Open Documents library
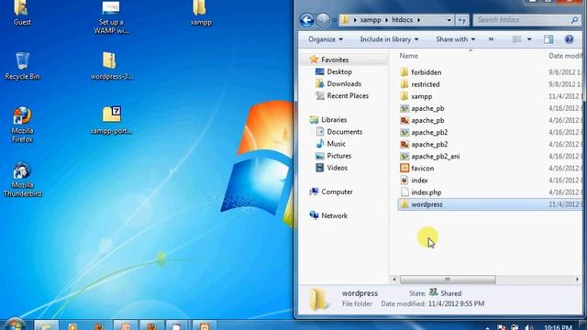The width and height of the screenshot is (587, 330). coord(345,132)
